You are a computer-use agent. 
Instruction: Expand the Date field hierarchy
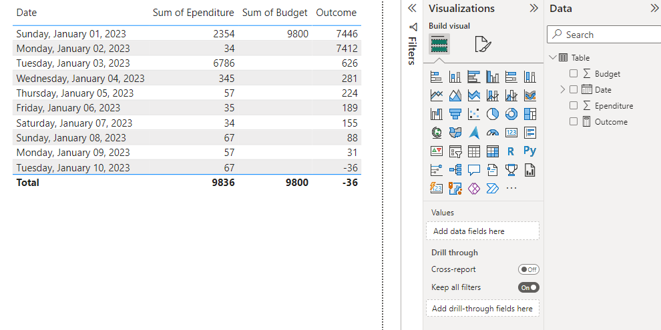(x=562, y=89)
